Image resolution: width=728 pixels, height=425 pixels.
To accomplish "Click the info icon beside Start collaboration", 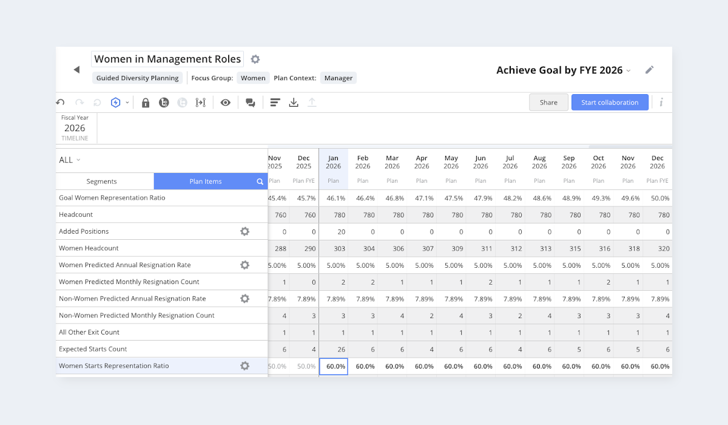I will tap(661, 103).
